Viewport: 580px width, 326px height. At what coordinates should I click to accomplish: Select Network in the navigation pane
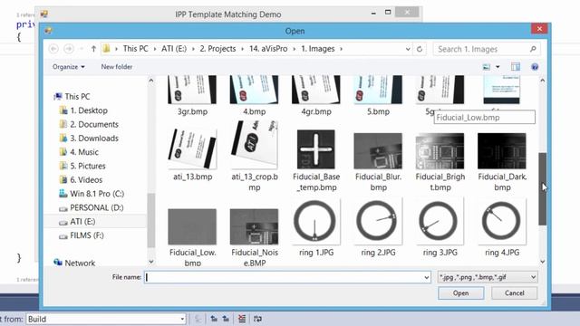[80, 263]
